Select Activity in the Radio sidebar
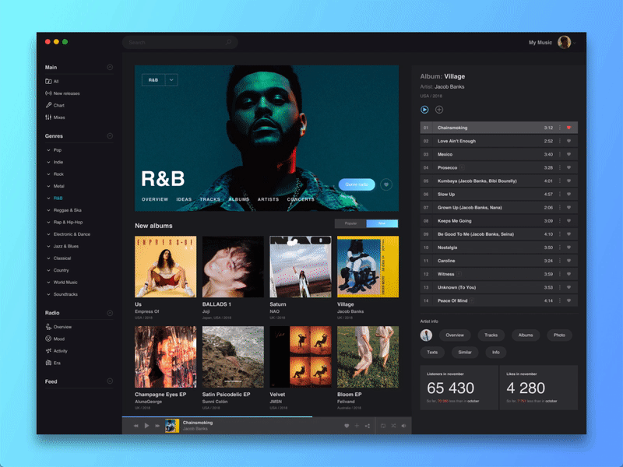 61,351
